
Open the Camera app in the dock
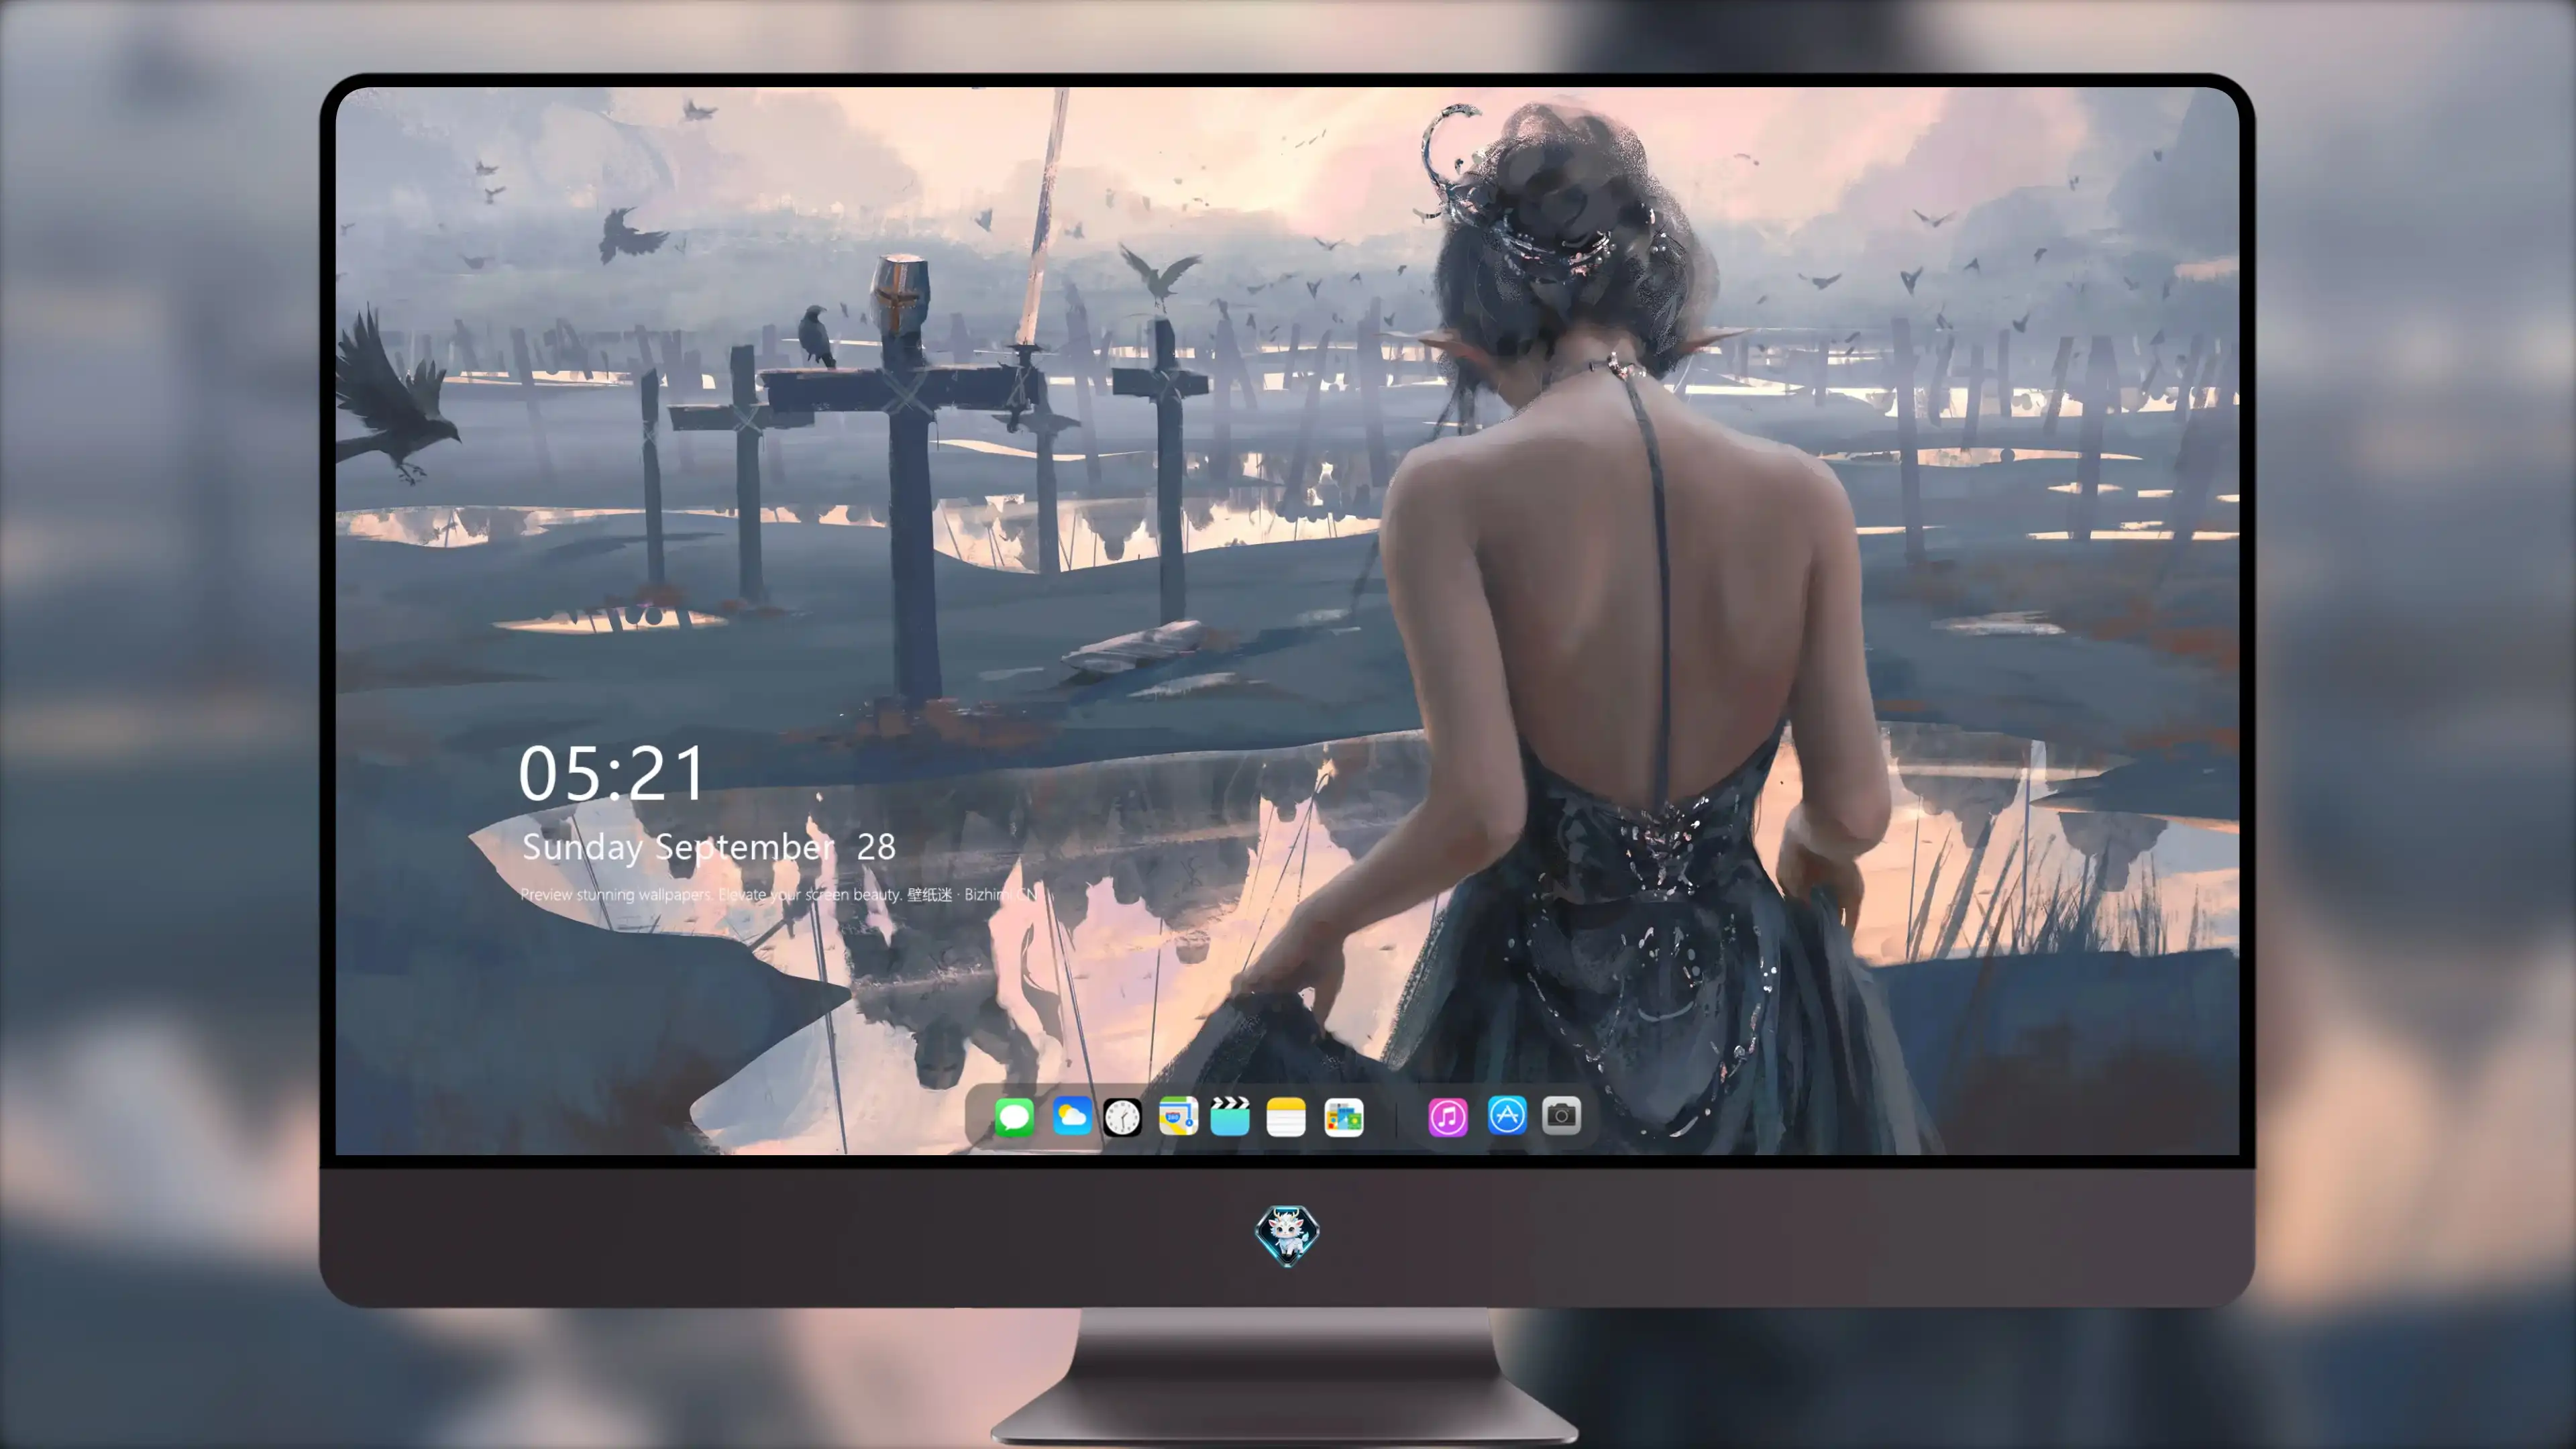[1561, 1115]
